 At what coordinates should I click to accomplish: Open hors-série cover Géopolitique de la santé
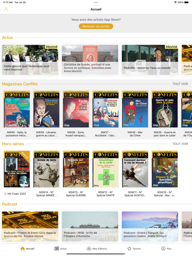(105, 169)
